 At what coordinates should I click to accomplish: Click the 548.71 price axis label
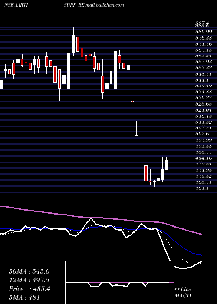pos(204,74)
